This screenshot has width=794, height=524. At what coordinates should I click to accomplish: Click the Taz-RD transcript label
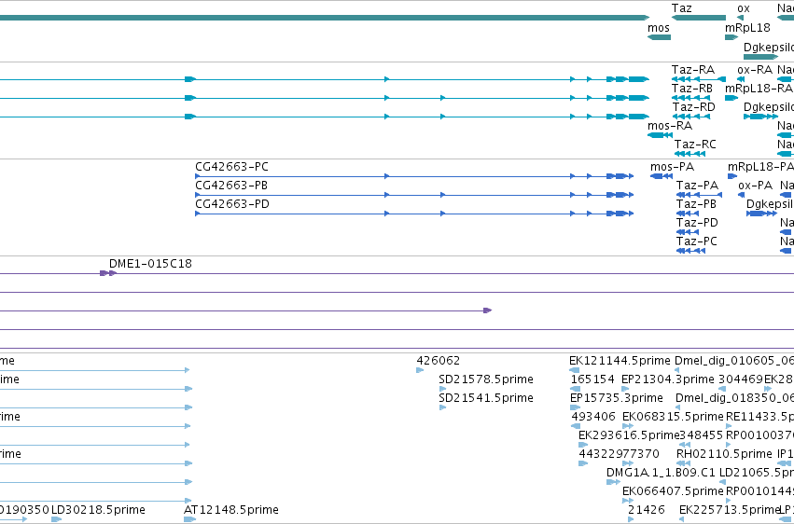693,107
